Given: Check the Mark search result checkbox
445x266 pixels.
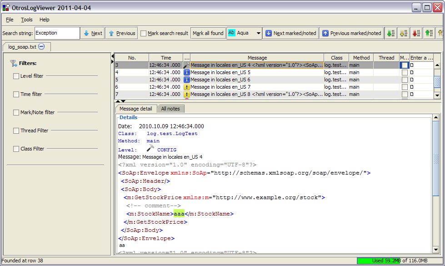Looking at the screenshot, I should point(143,34).
